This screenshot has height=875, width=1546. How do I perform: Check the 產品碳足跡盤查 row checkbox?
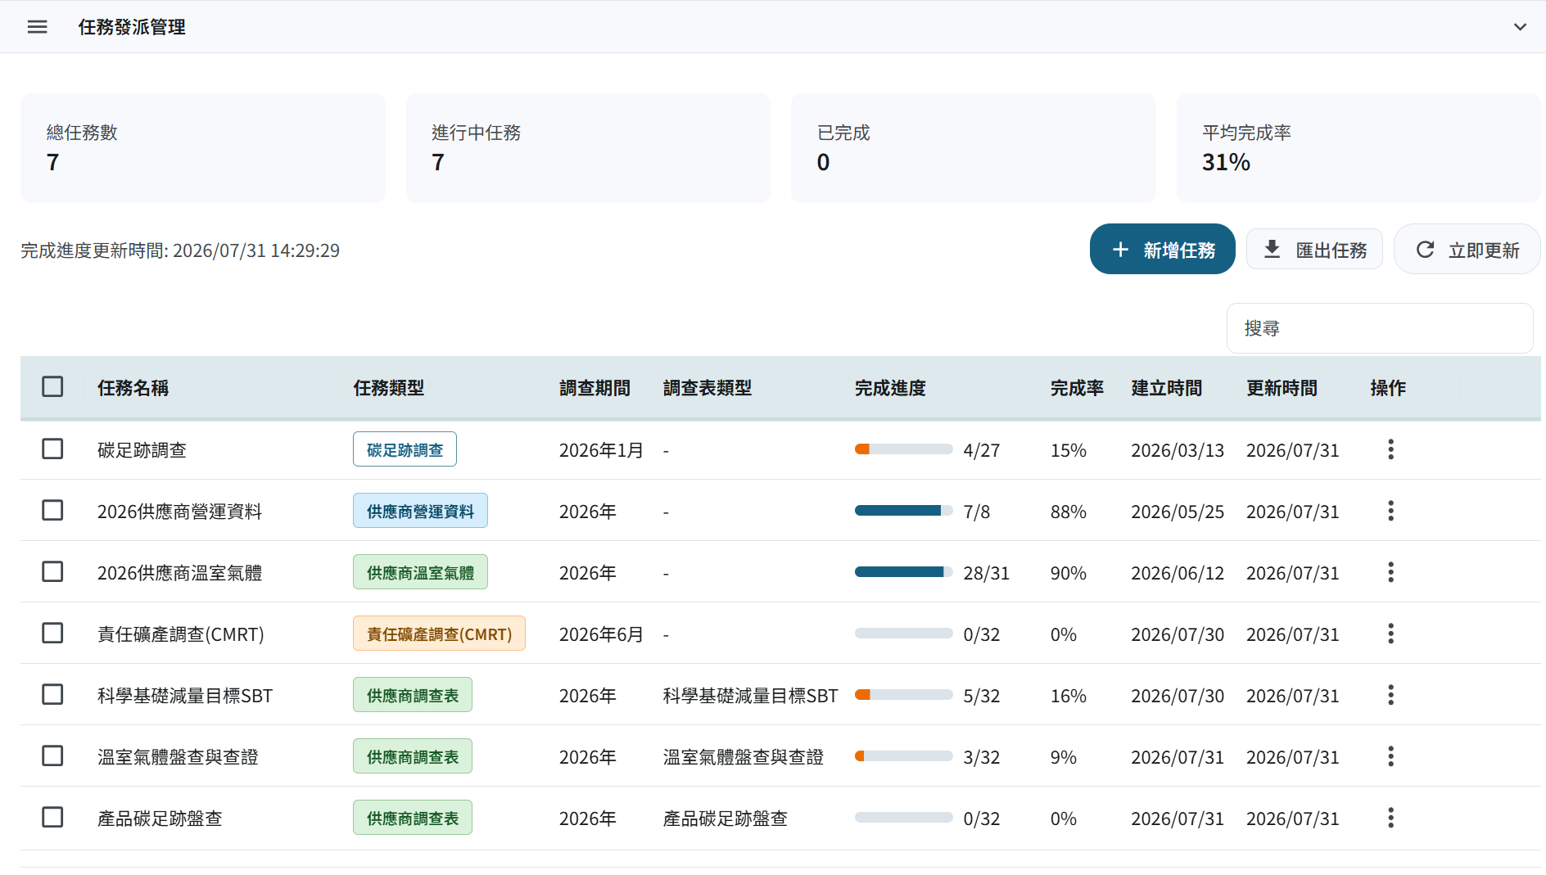click(x=52, y=817)
